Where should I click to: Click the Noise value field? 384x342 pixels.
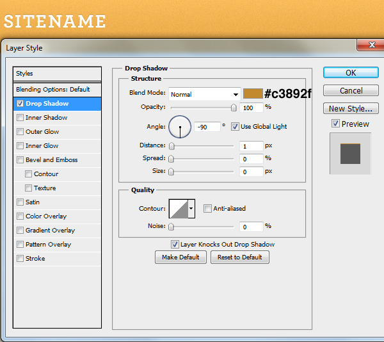(252, 227)
